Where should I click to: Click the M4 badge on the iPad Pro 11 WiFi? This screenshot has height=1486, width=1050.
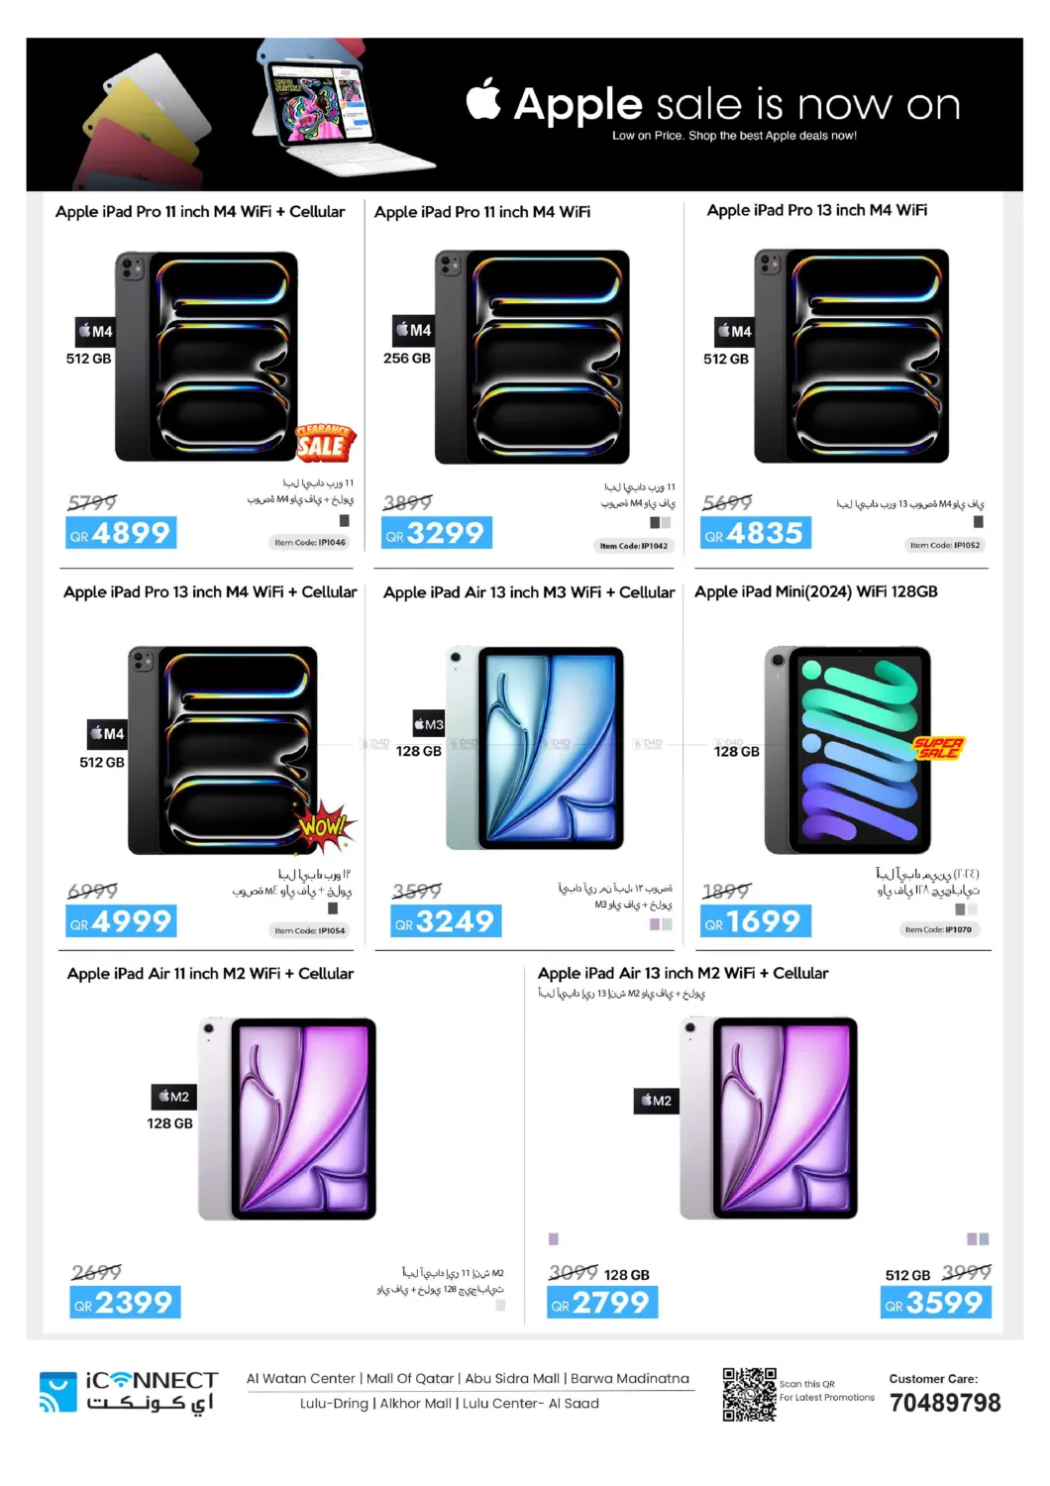tap(413, 330)
